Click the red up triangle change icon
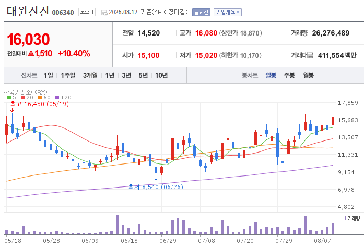Viewport: 364px width, 246px height. (31, 54)
